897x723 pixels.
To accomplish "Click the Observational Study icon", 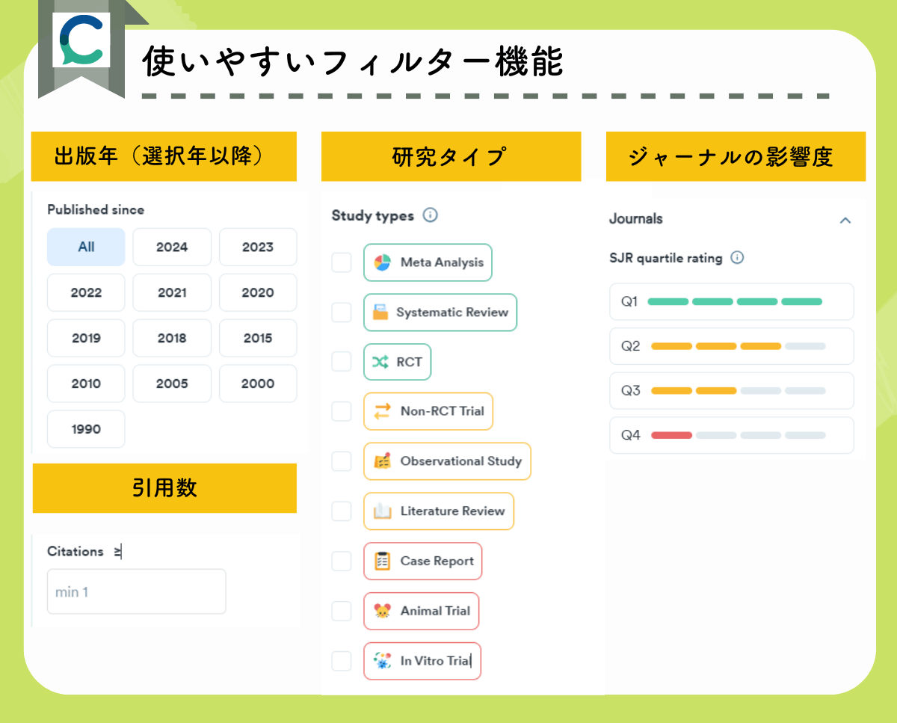I will pos(383,461).
